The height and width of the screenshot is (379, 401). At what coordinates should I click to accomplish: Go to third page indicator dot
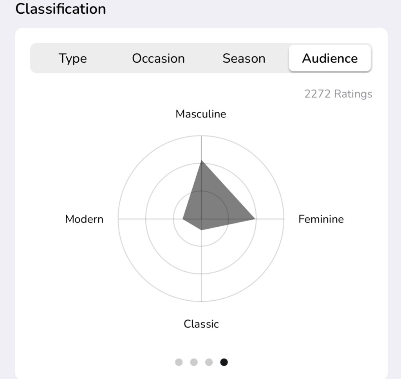coord(209,362)
